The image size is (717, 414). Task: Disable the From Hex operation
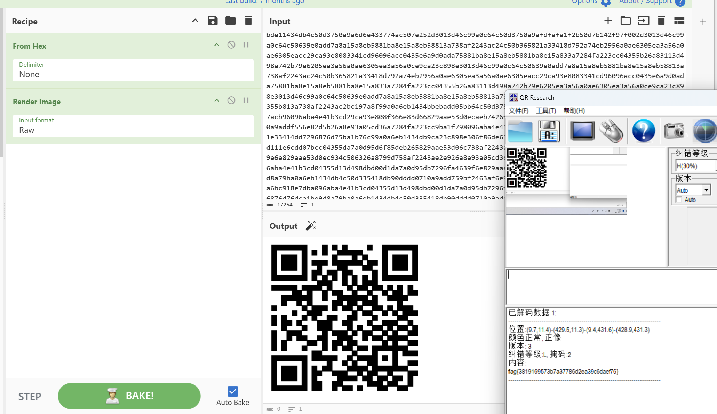coord(231,45)
